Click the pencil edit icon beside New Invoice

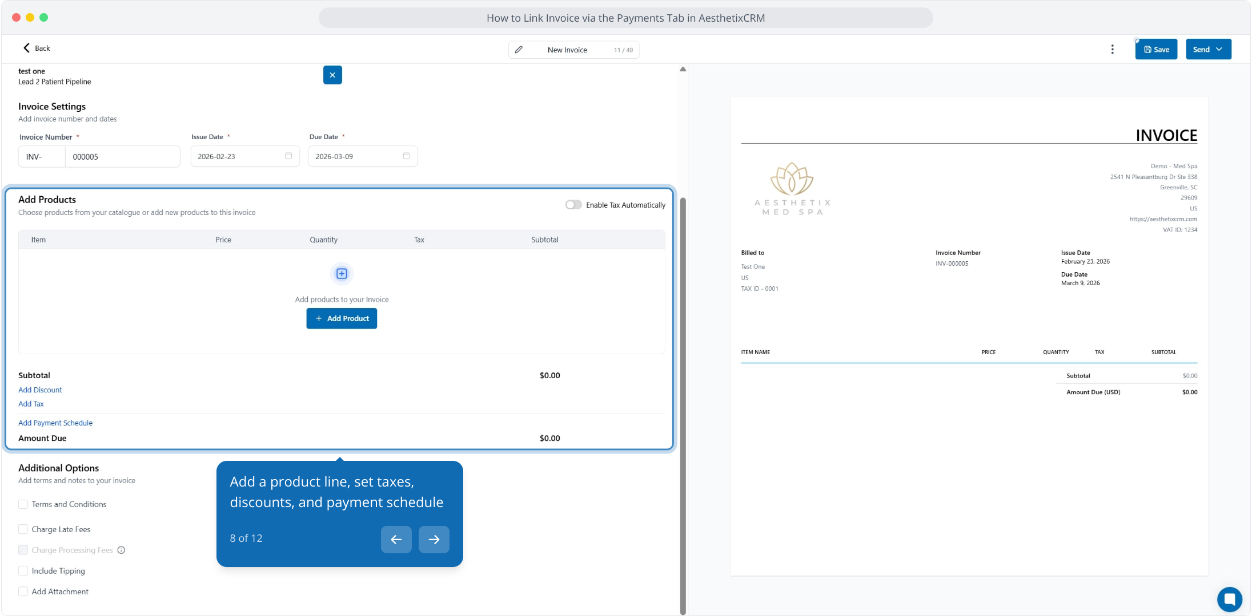(519, 50)
